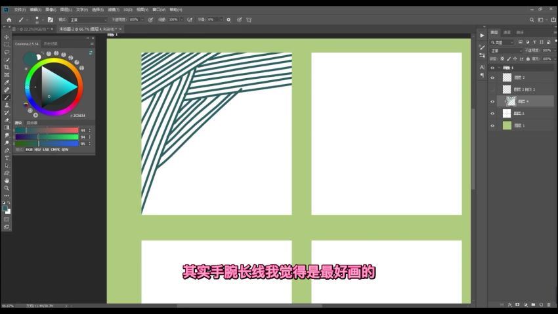This screenshot has height=314, width=558.
Task: Open the Edit menu
Action: pyautogui.click(x=35, y=10)
